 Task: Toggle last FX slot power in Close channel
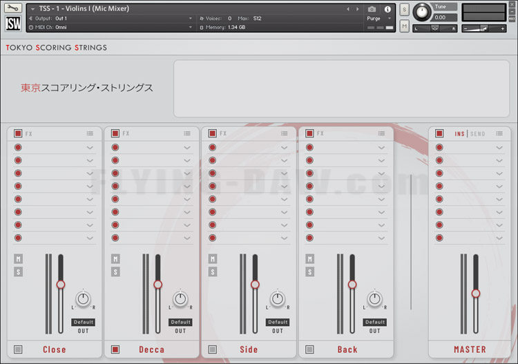pos(18,238)
